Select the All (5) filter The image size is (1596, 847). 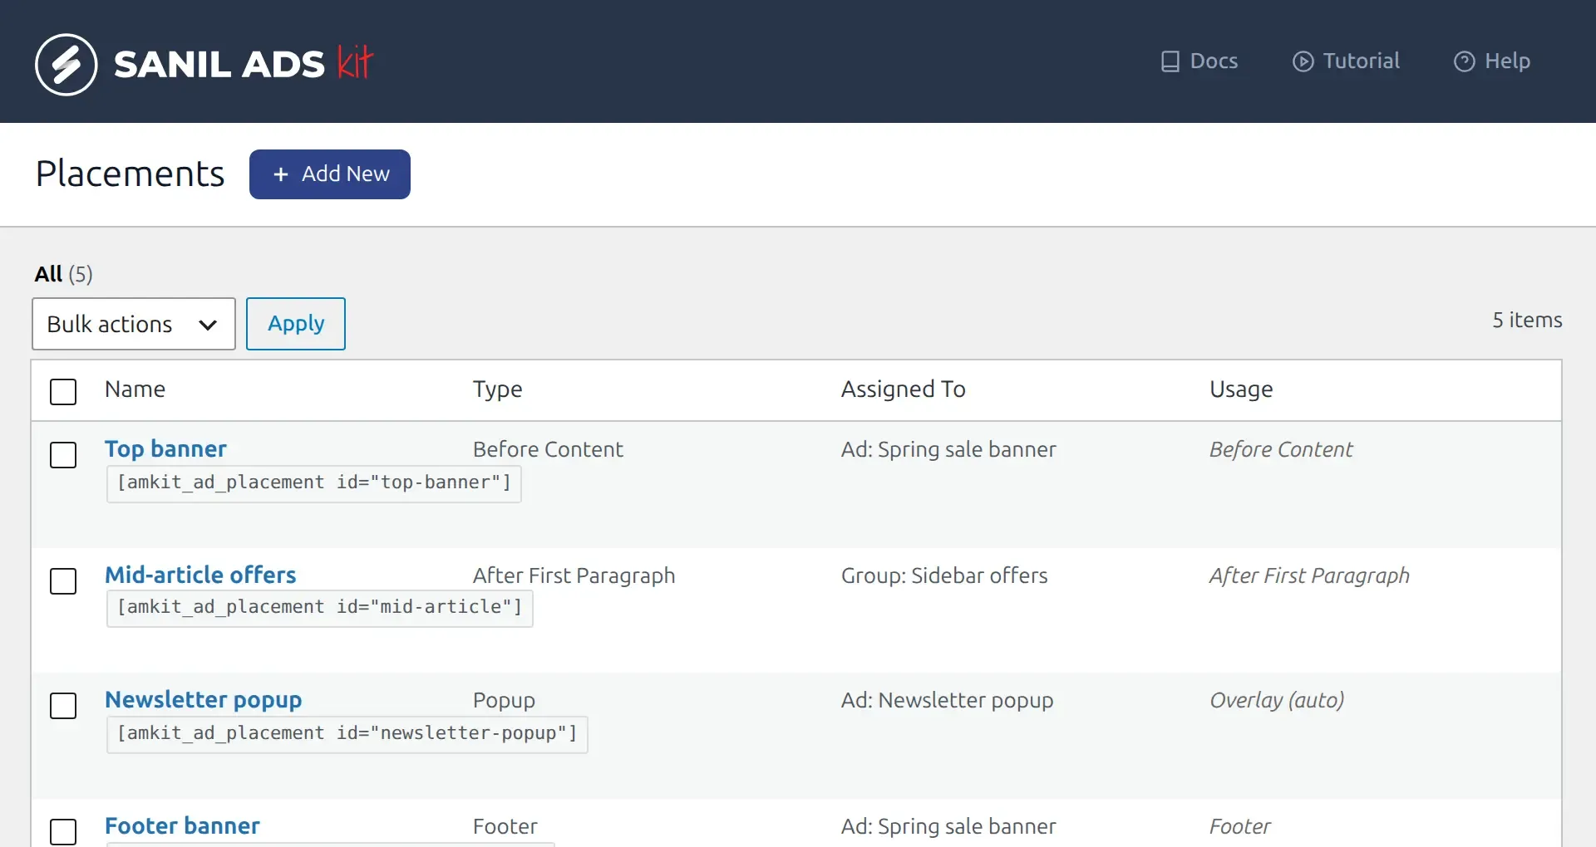64,274
